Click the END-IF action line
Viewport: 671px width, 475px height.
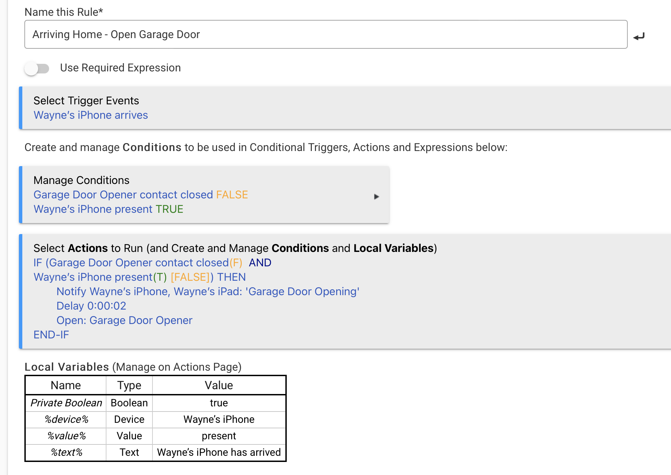coord(51,335)
